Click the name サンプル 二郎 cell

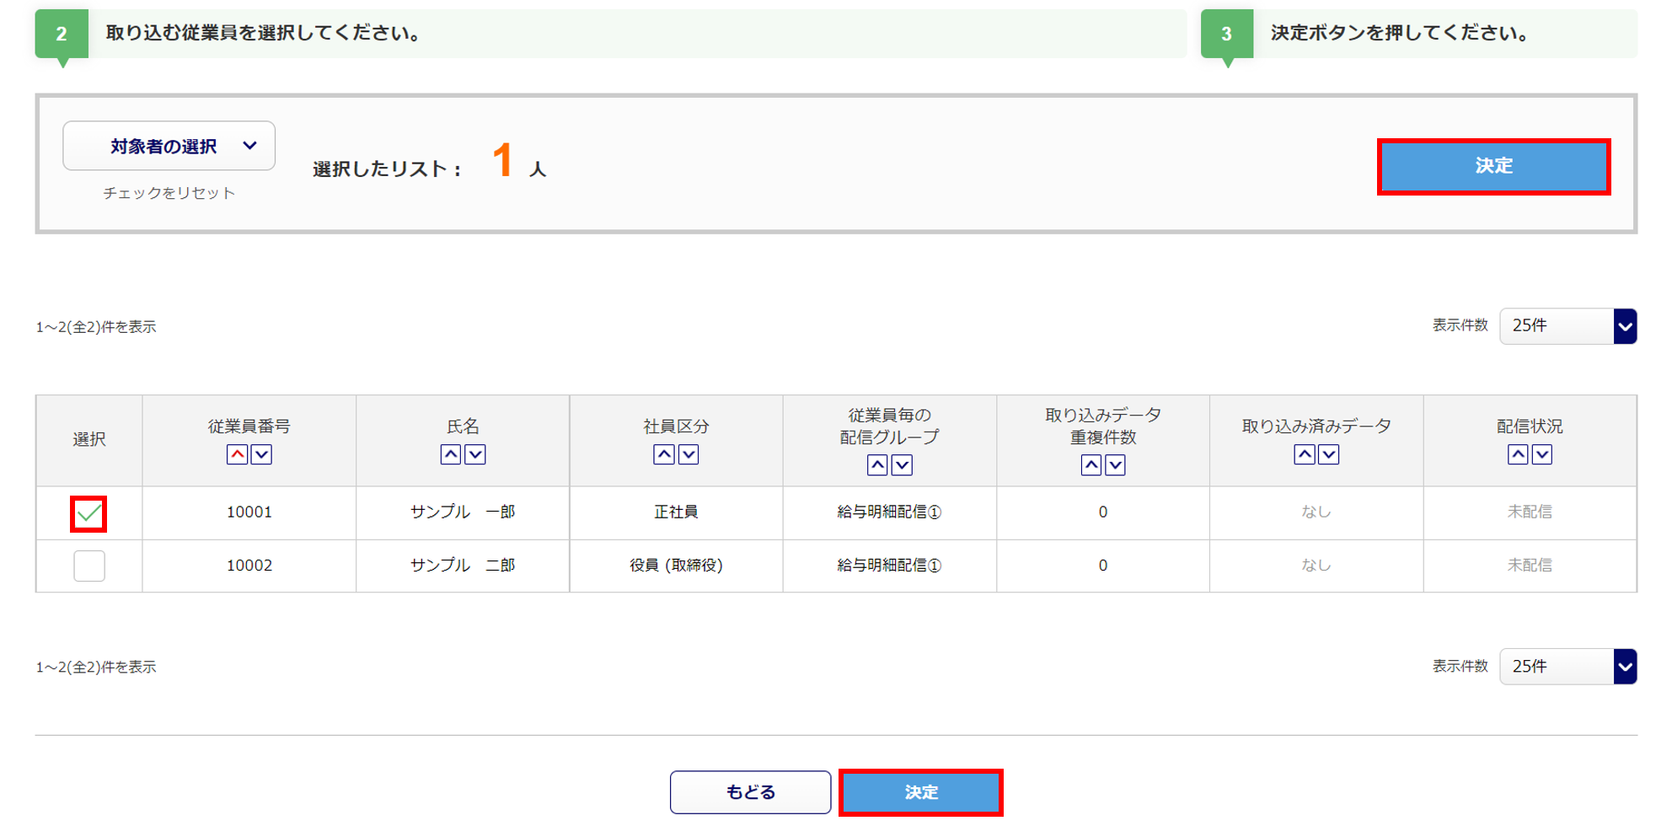[462, 566]
